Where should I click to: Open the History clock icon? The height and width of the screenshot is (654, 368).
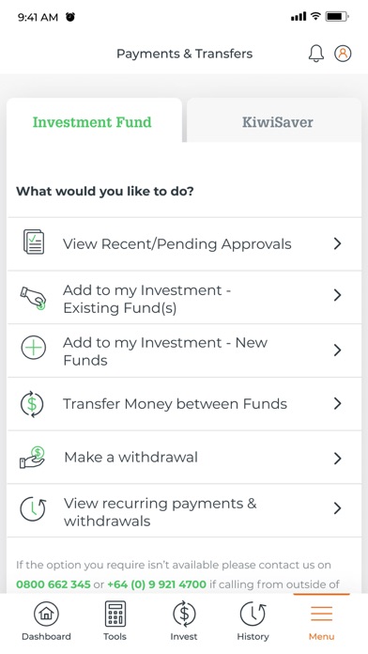pyautogui.click(x=253, y=614)
